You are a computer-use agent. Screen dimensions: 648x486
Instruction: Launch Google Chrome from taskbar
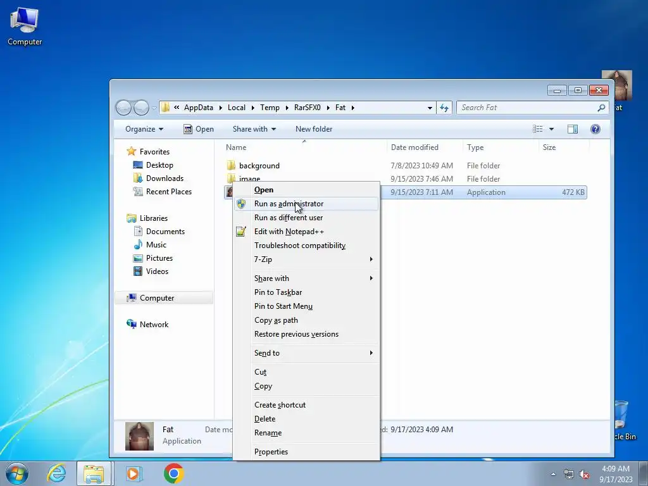(x=173, y=473)
